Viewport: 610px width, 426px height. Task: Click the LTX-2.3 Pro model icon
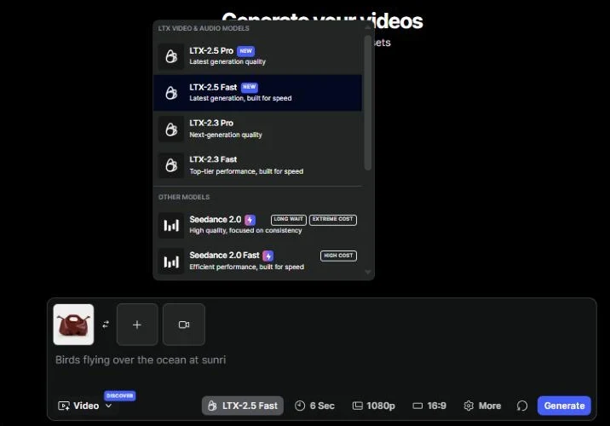[x=171, y=130]
